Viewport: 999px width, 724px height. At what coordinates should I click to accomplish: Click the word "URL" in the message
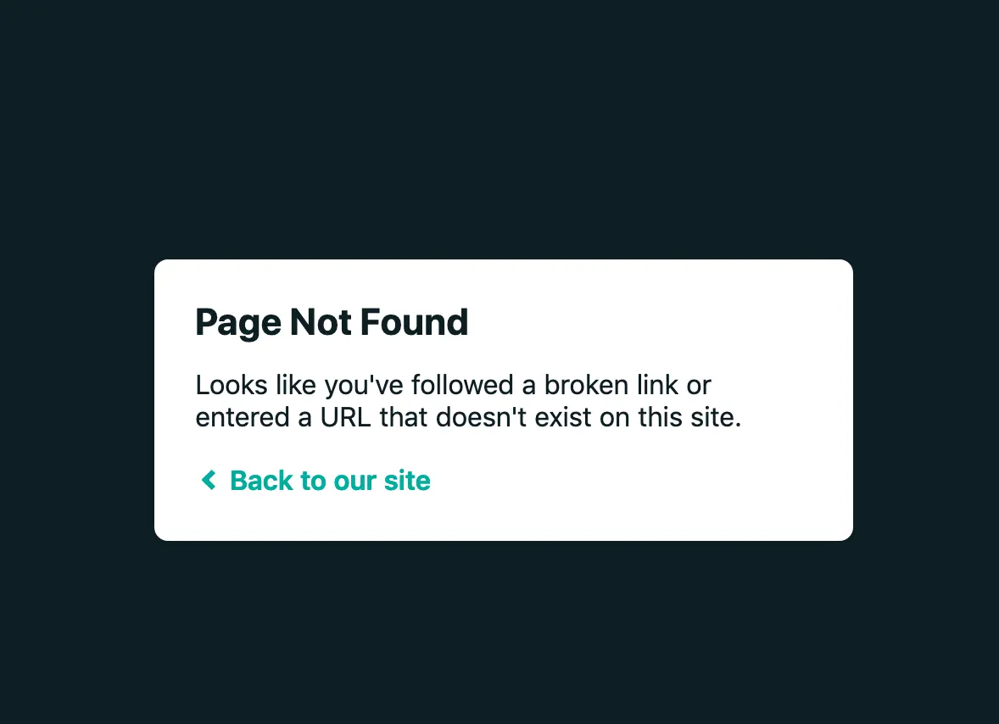[345, 418]
